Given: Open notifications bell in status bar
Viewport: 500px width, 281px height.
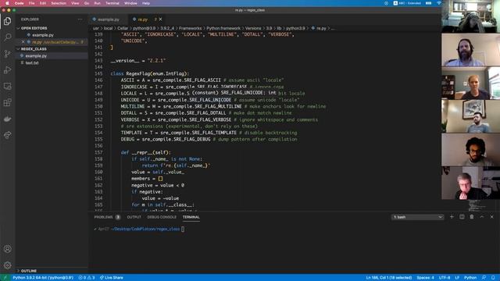Looking at the screenshot, I should coord(493,278).
